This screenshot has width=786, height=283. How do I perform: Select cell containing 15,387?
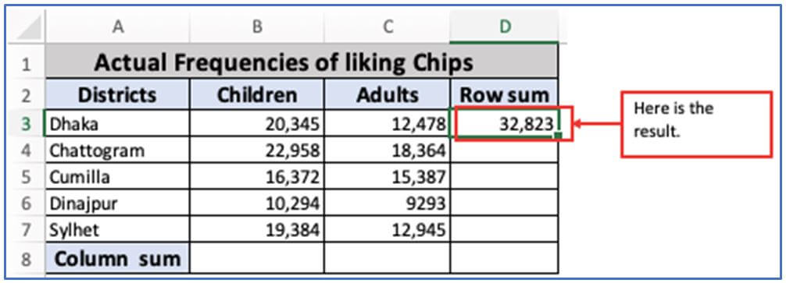tap(388, 176)
